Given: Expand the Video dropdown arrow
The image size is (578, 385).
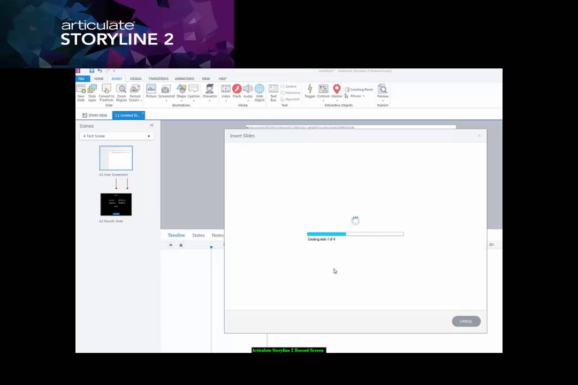Looking at the screenshot, I should click(x=226, y=101).
